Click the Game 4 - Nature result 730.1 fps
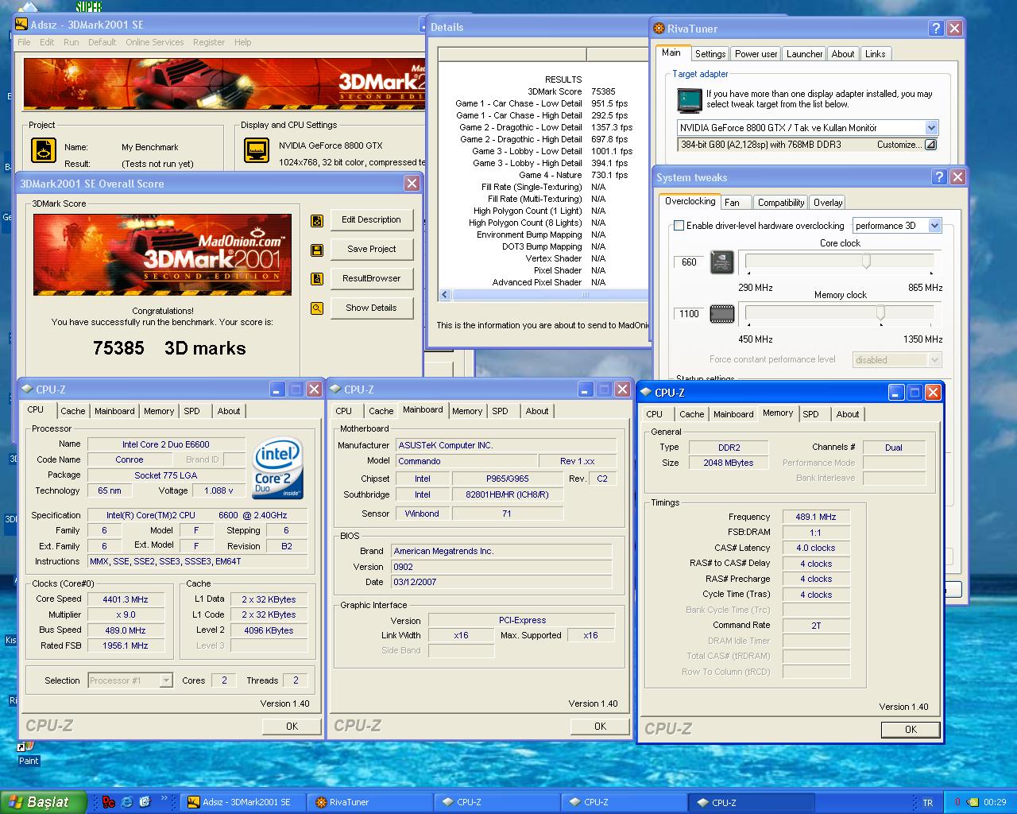This screenshot has height=814, width=1017. (609, 175)
